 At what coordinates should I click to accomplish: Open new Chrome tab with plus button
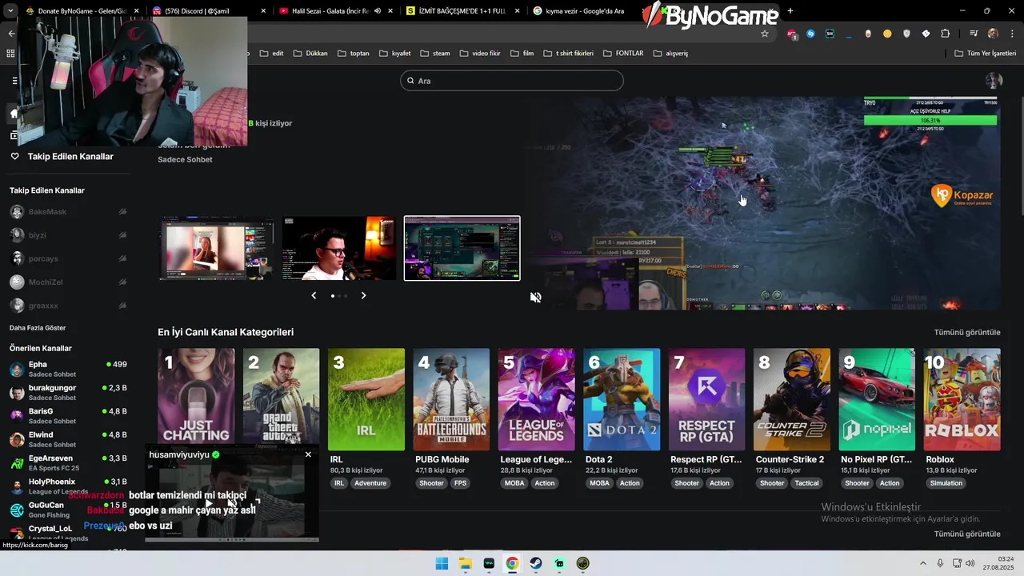pos(790,11)
